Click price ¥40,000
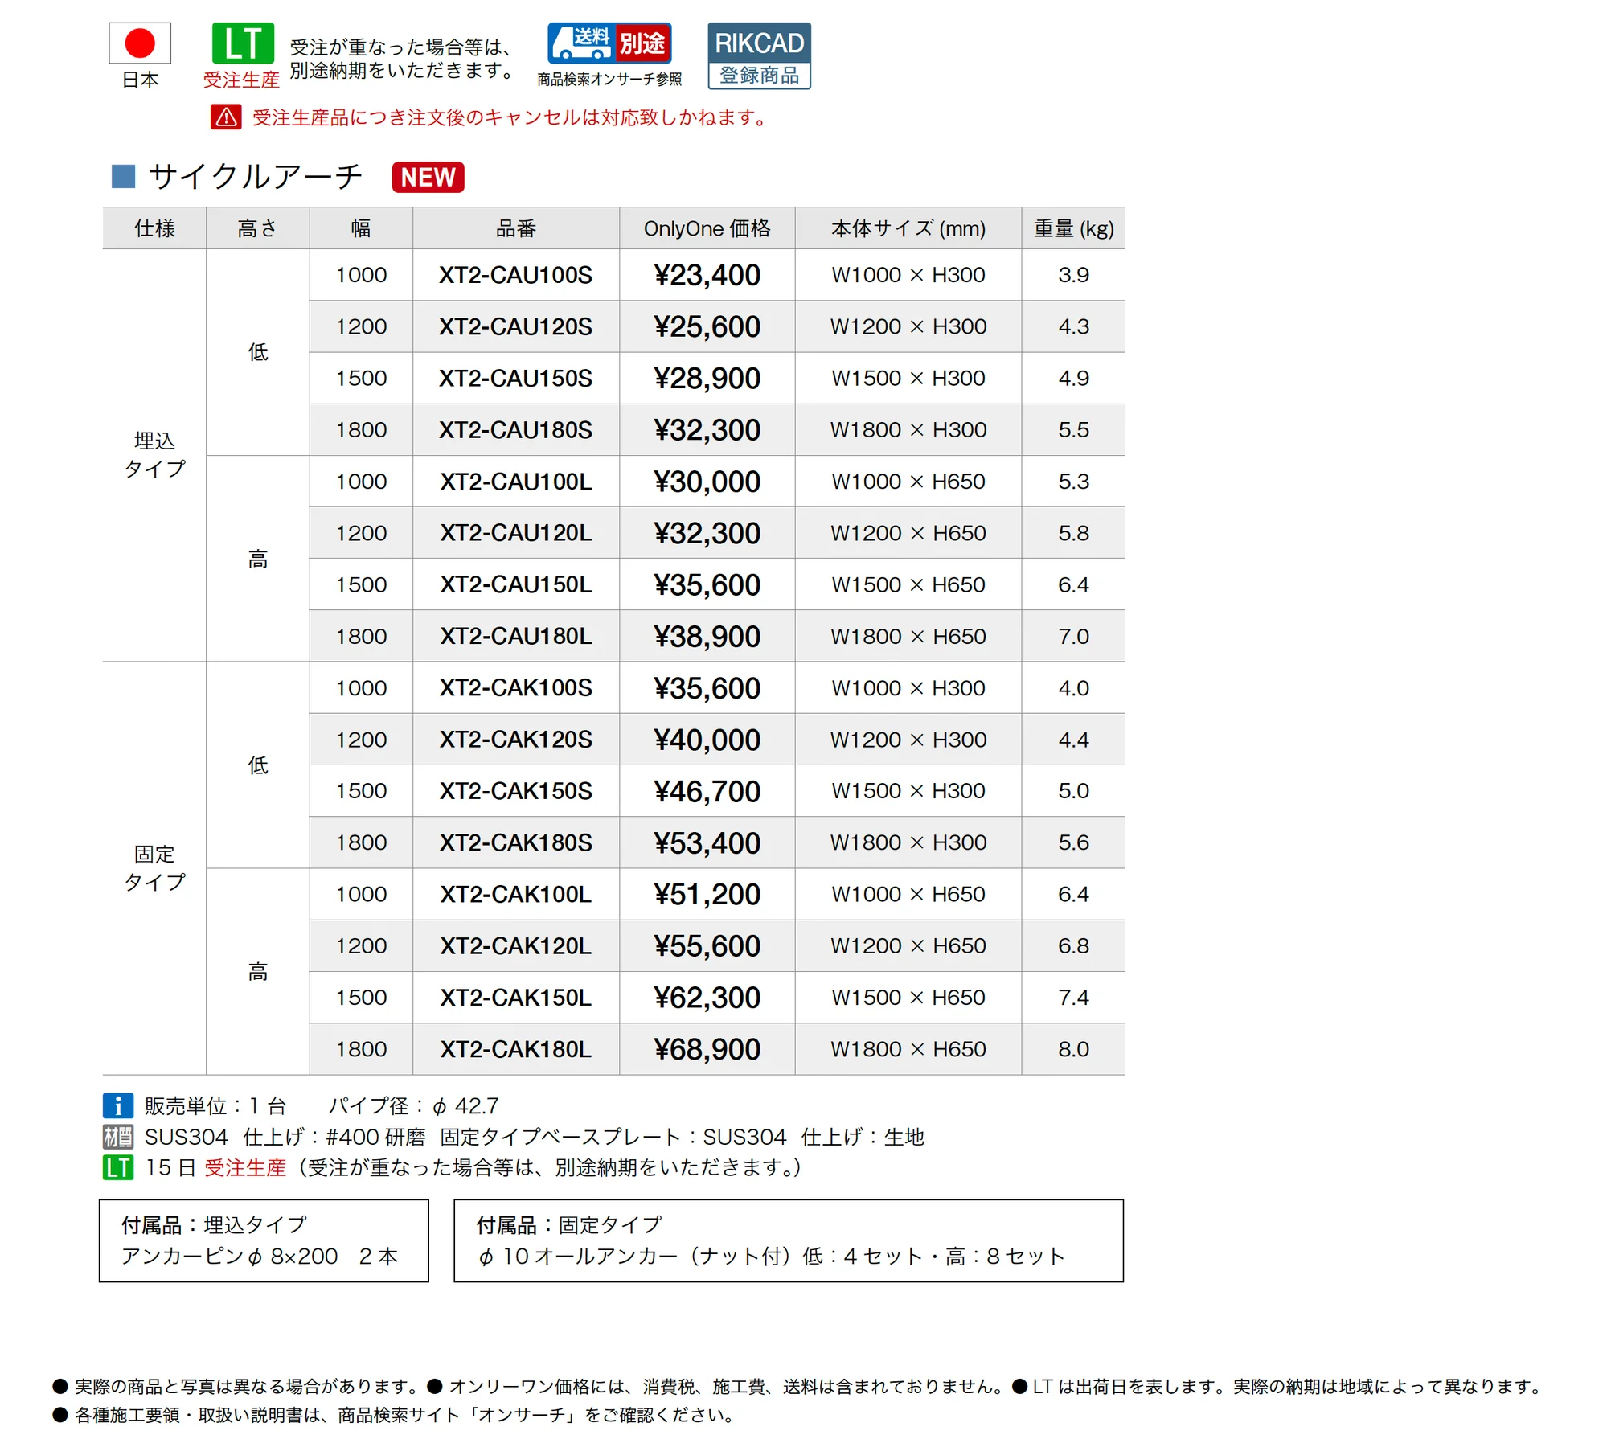The image size is (1607, 1439). (707, 740)
